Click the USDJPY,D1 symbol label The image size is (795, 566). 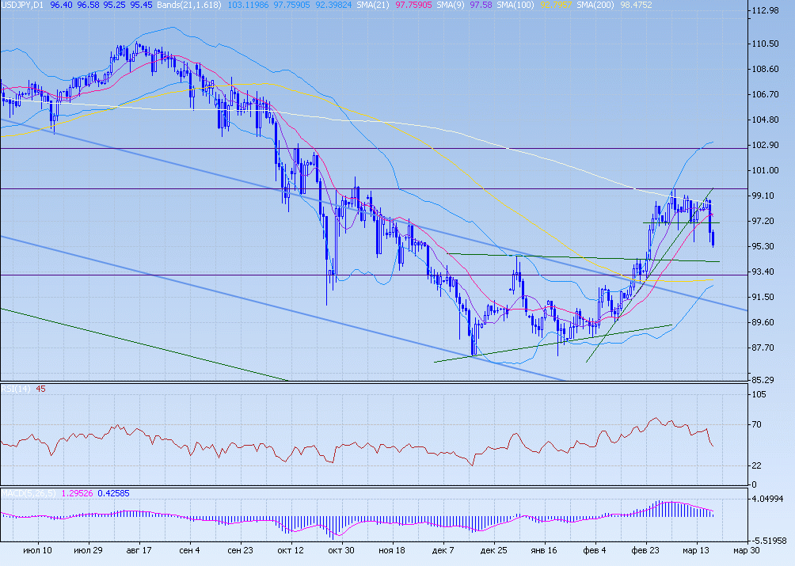[21, 5]
